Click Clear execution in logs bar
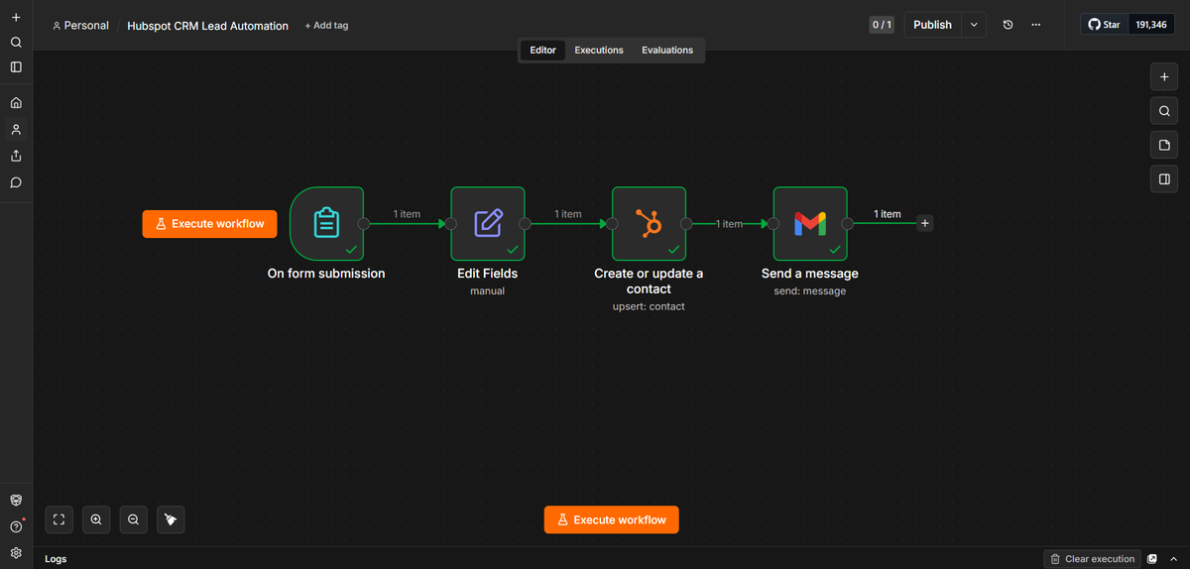1190x569 pixels. [x=1092, y=559]
